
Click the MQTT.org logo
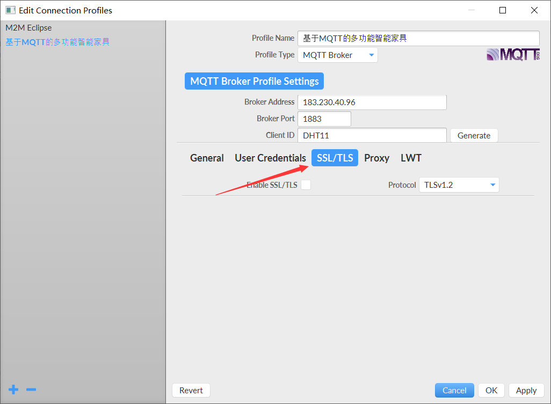(513, 55)
